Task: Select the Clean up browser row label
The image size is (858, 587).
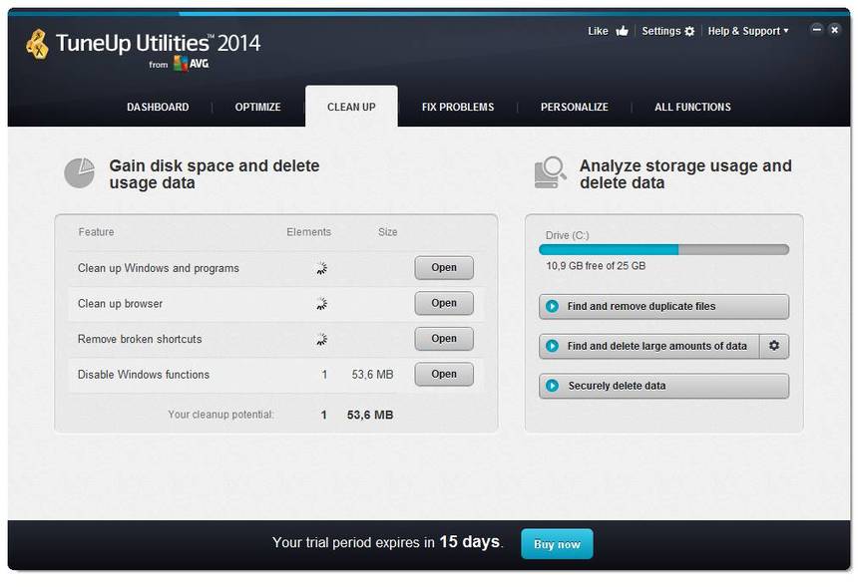Action: 120,304
